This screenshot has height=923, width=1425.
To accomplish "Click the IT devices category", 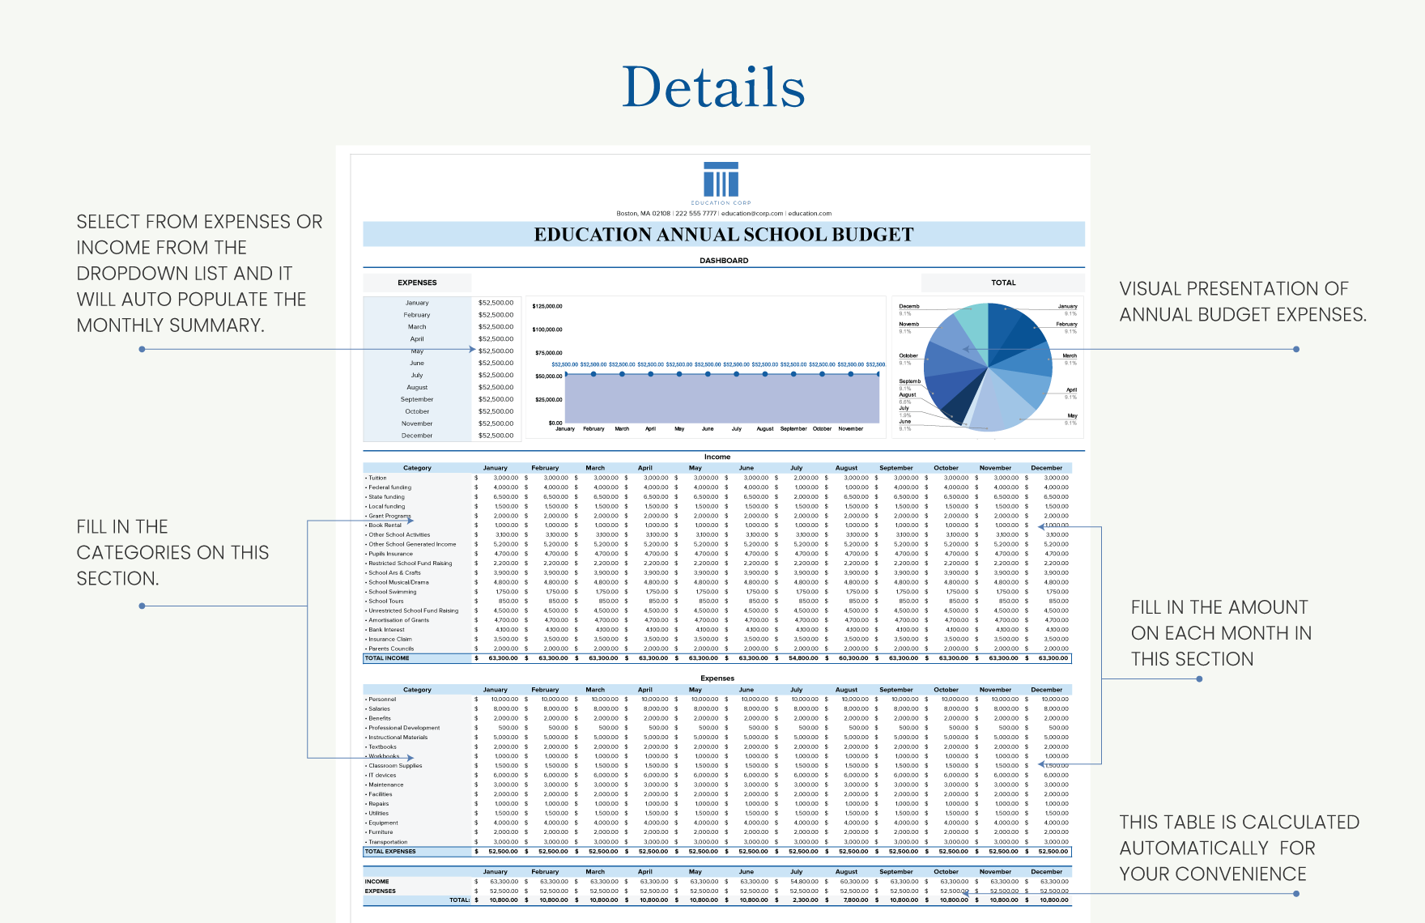I will point(381,776).
